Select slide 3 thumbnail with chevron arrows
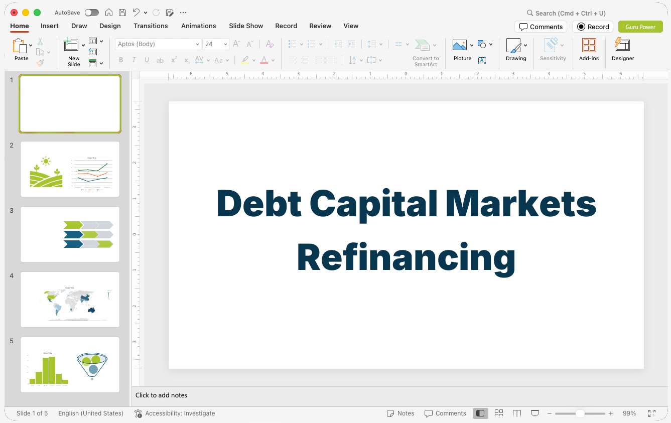This screenshot has width=671, height=423. point(70,234)
